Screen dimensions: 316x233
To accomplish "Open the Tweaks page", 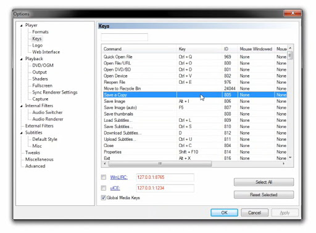I will point(33,152).
